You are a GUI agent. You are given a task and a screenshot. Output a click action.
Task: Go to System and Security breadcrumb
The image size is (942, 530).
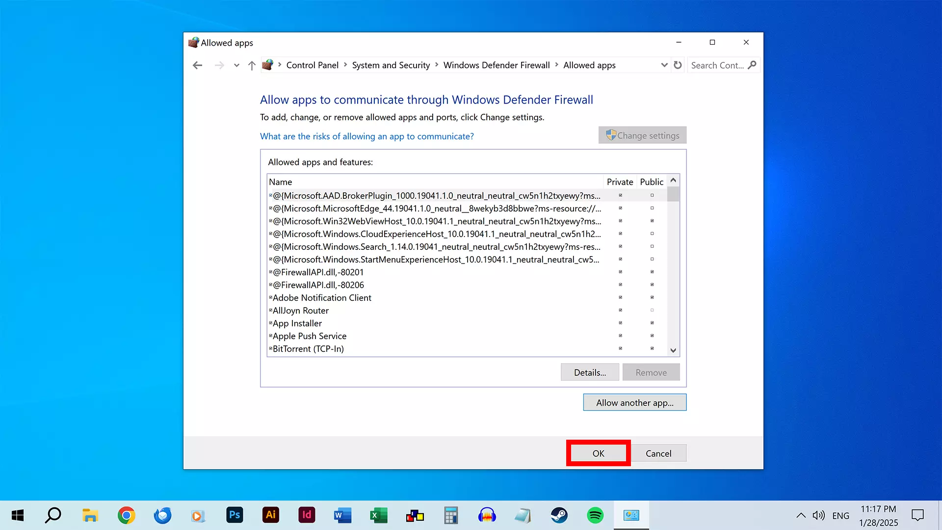click(x=391, y=65)
